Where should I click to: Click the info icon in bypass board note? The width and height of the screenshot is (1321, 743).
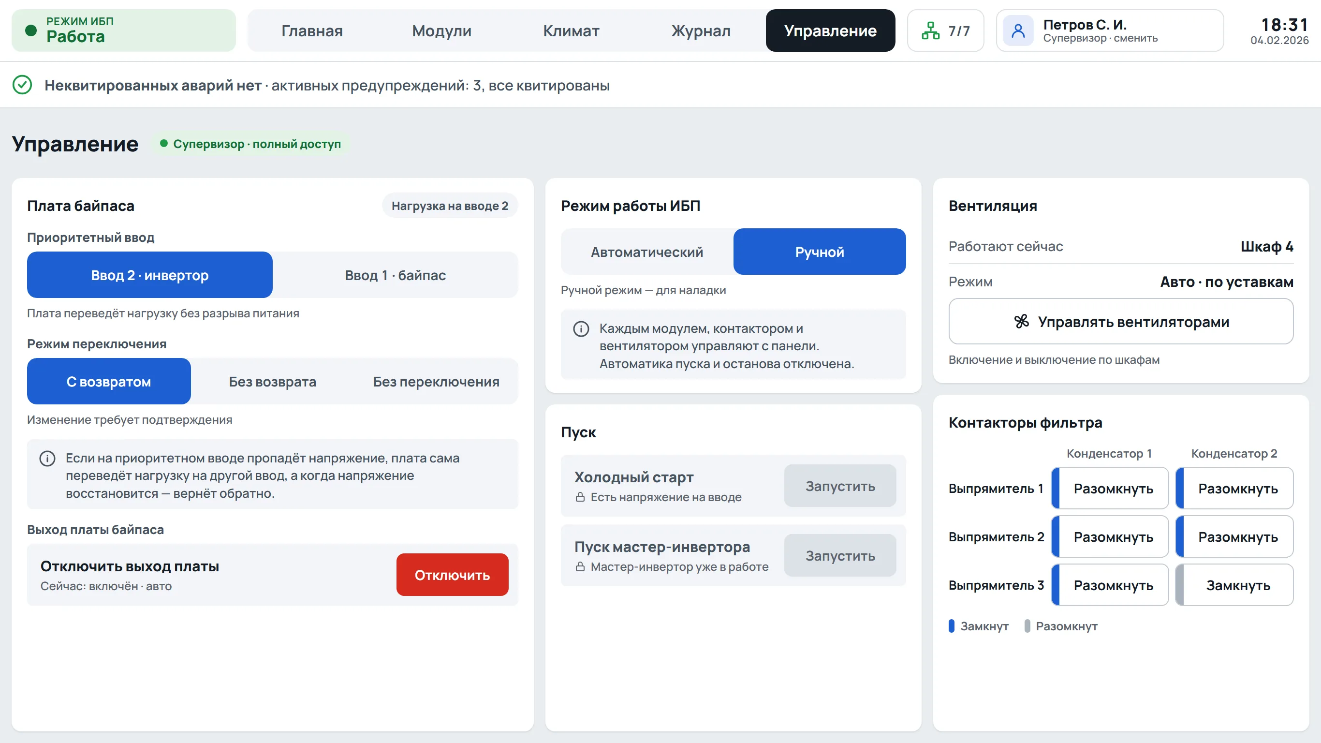pos(47,458)
